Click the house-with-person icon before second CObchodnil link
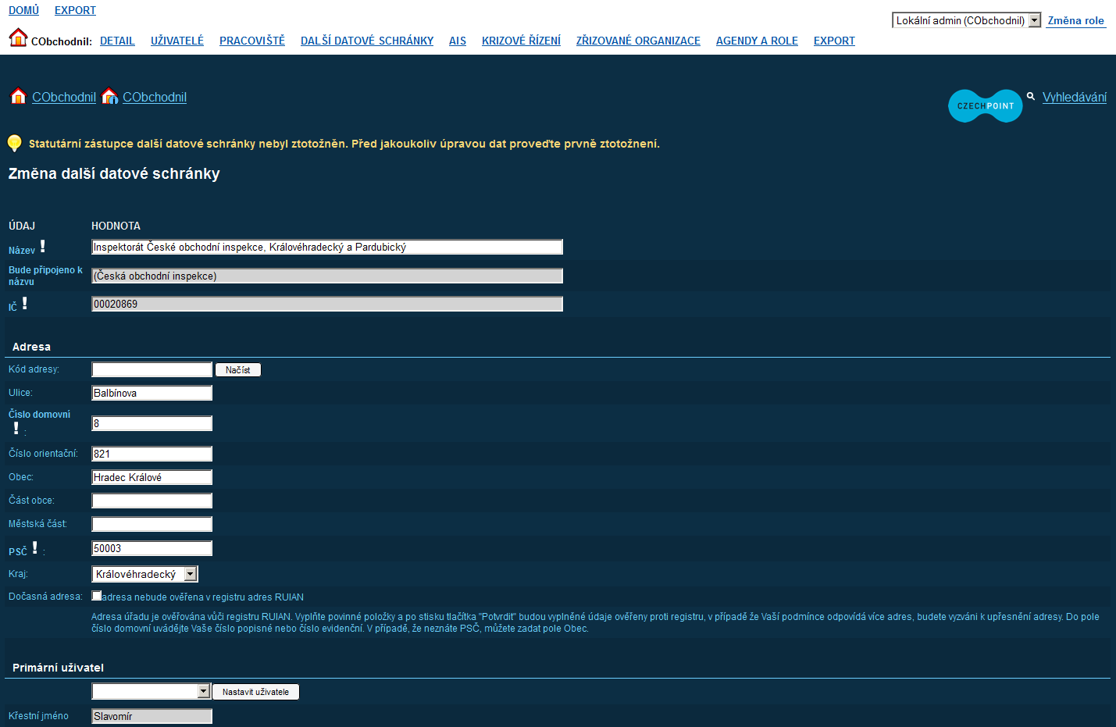Viewport: 1116px width, 727px height. (110, 96)
